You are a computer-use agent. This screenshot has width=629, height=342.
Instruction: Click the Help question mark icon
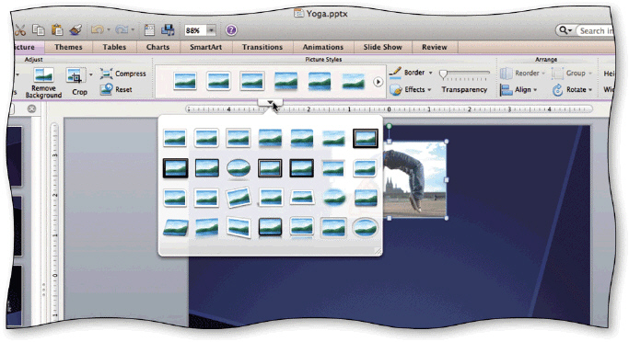point(230,30)
